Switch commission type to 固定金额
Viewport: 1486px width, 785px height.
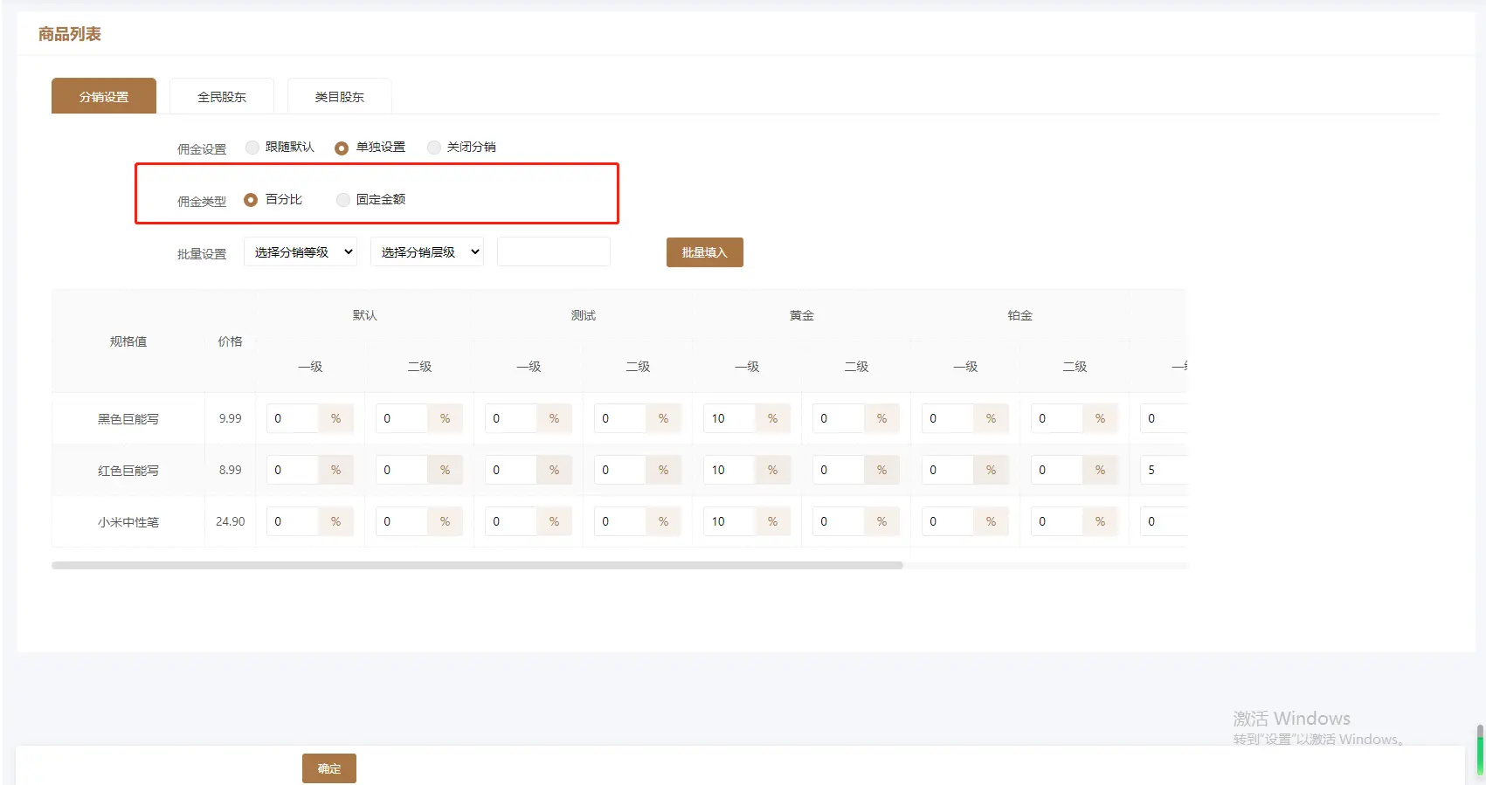click(343, 200)
